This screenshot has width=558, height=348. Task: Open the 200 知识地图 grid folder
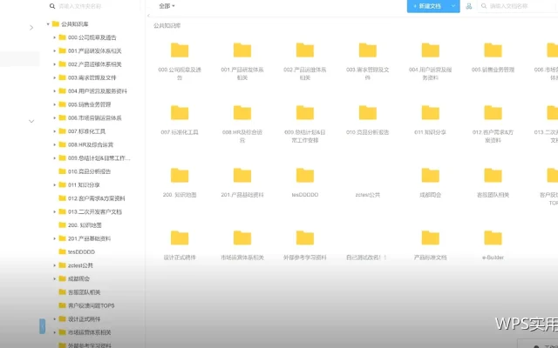180,176
